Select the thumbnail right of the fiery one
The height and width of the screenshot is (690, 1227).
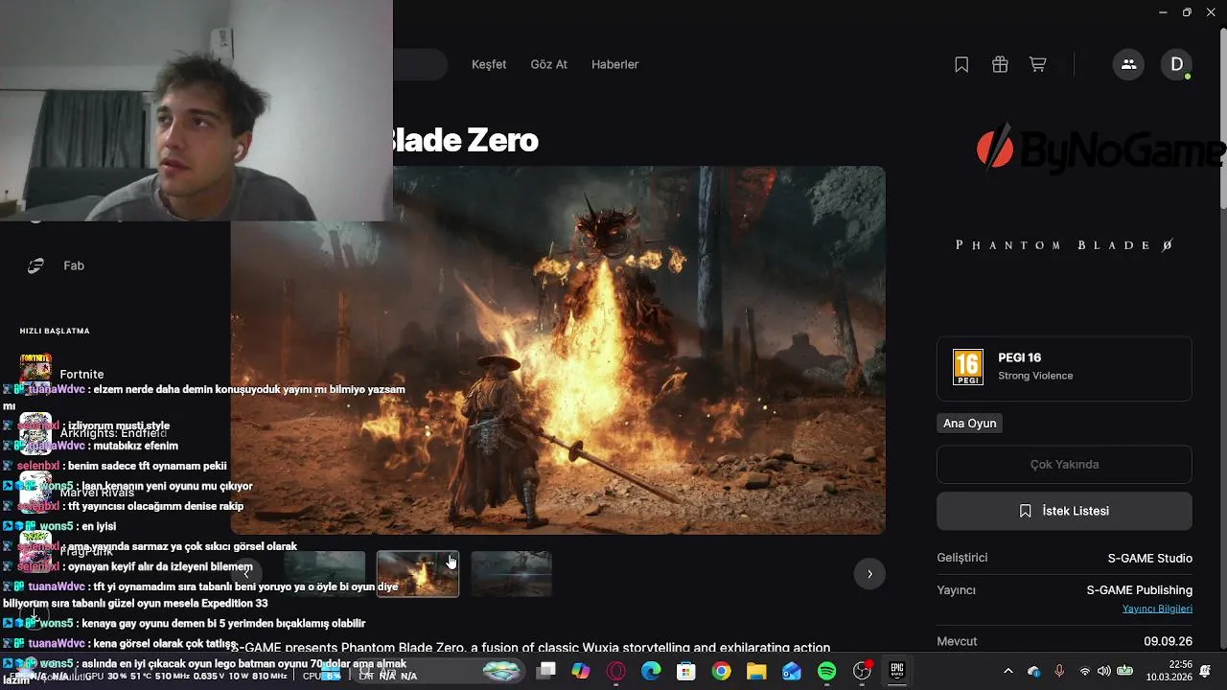pyautogui.click(x=511, y=574)
